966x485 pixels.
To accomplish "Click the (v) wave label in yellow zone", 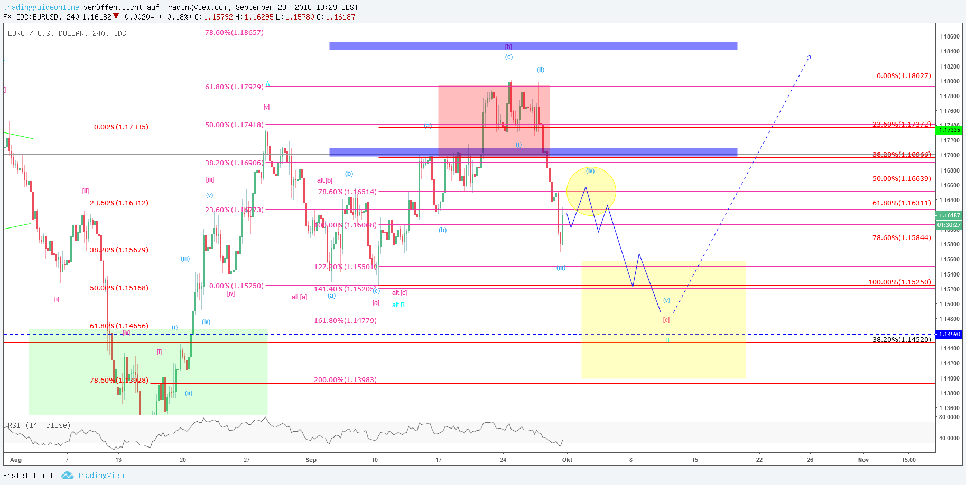I will point(666,300).
